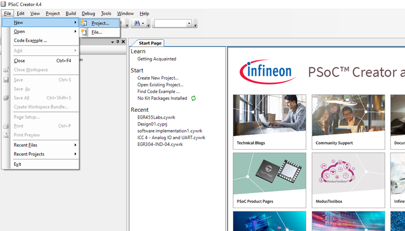Choose Project... from New submenu
This screenshot has height=231, width=405.
pos(100,23)
